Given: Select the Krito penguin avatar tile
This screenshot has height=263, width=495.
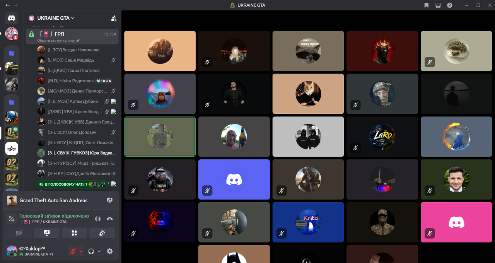Looking at the screenshot, I should point(308,222).
